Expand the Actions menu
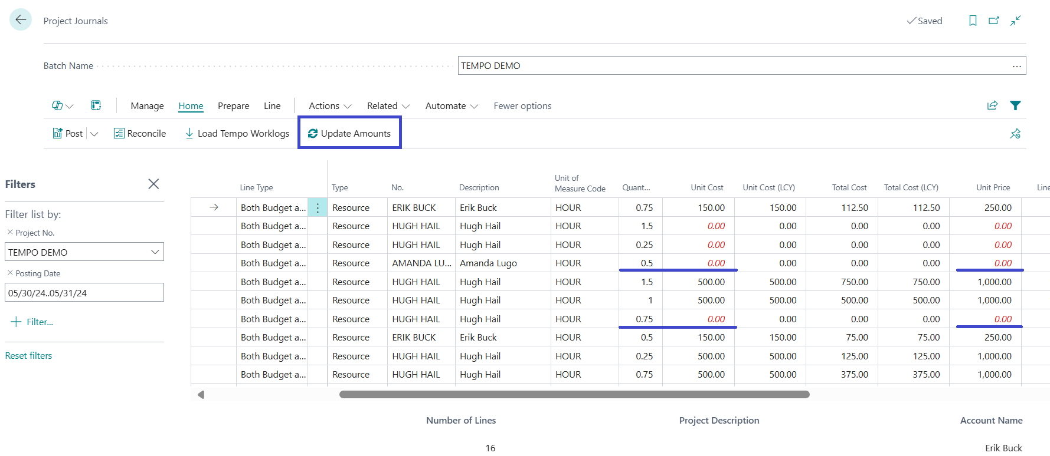Viewport: 1050px width, 456px height. [330, 106]
